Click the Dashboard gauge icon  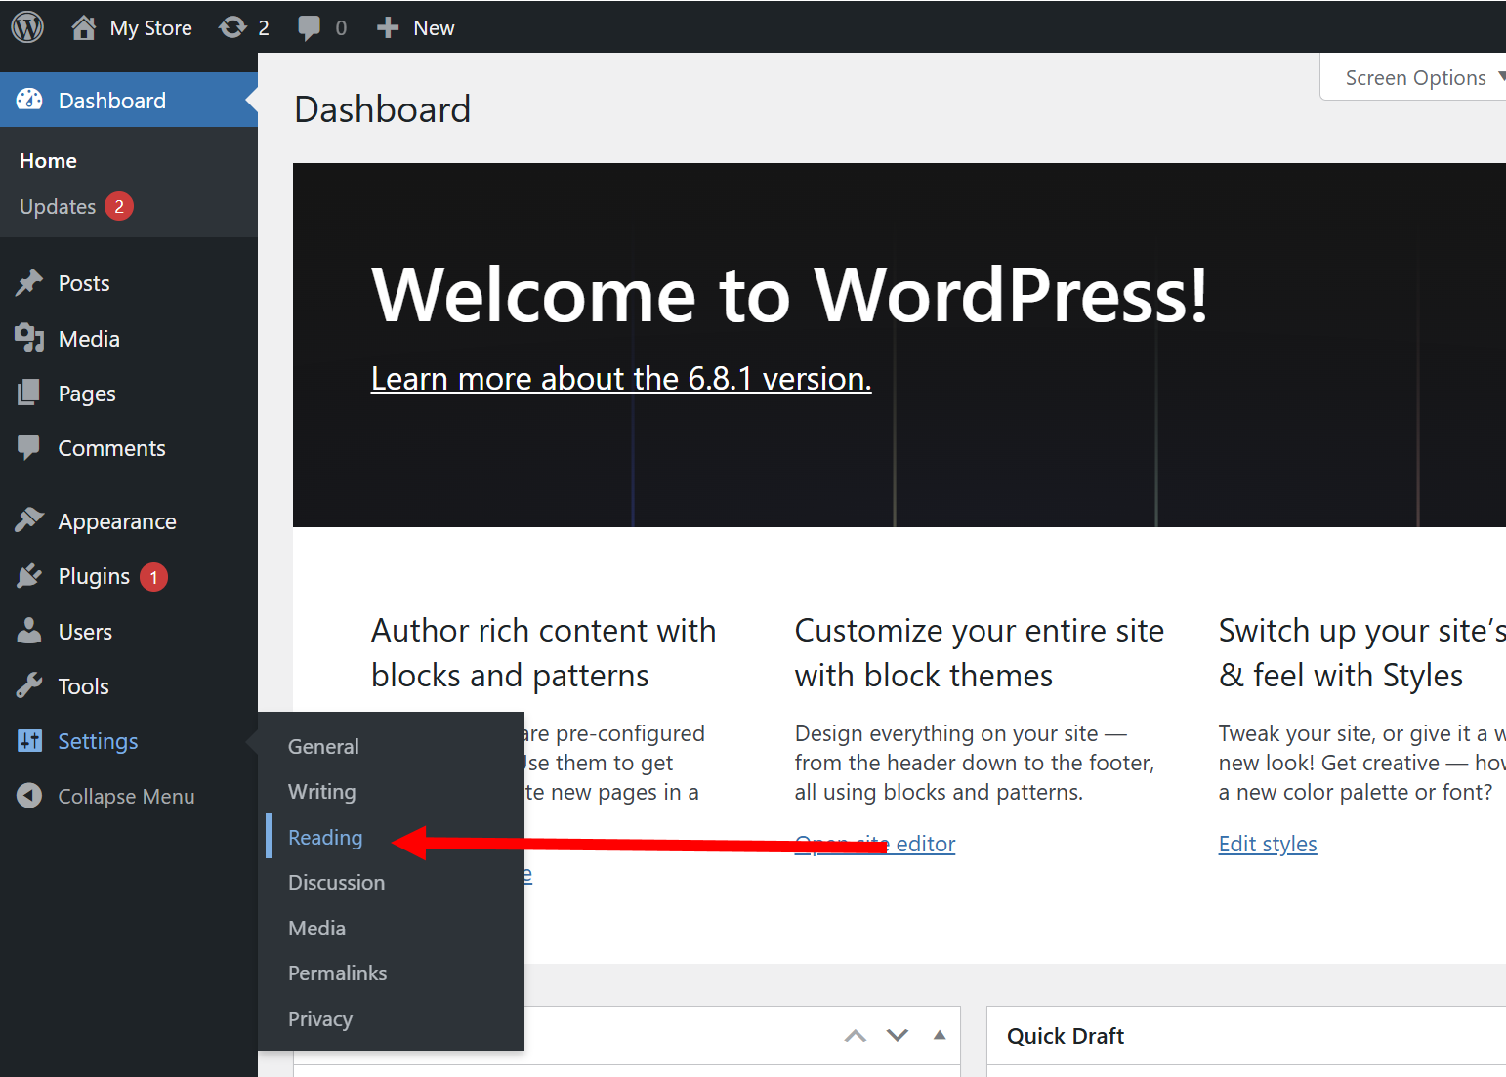click(29, 100)
